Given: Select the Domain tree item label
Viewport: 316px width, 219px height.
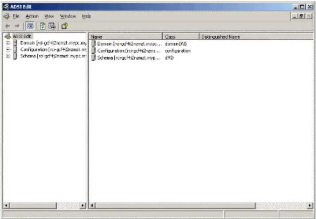Looking at the screenshot, I should point(54,43).
